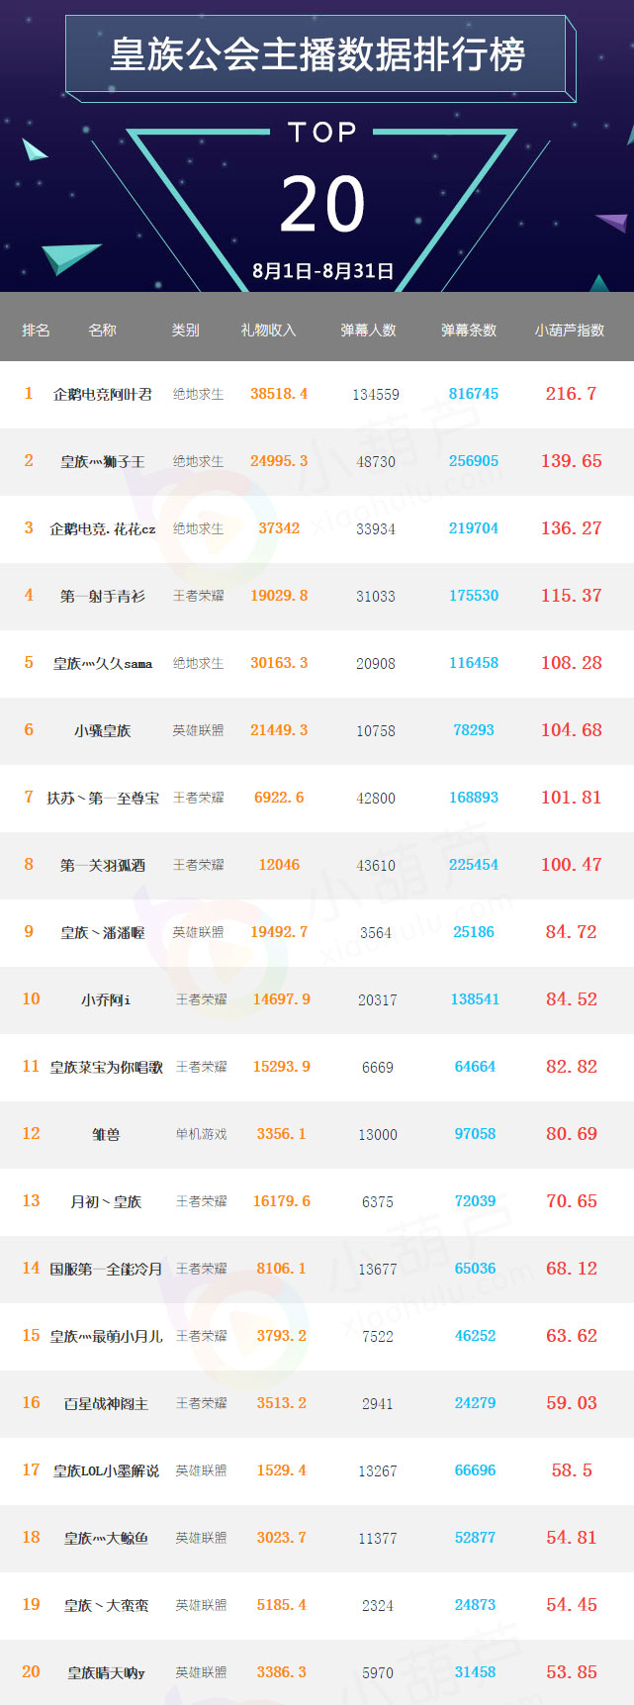634x1705 pixels.
Task: Click streamer name 第一射手青衫
Action: [x=103, y=597]
